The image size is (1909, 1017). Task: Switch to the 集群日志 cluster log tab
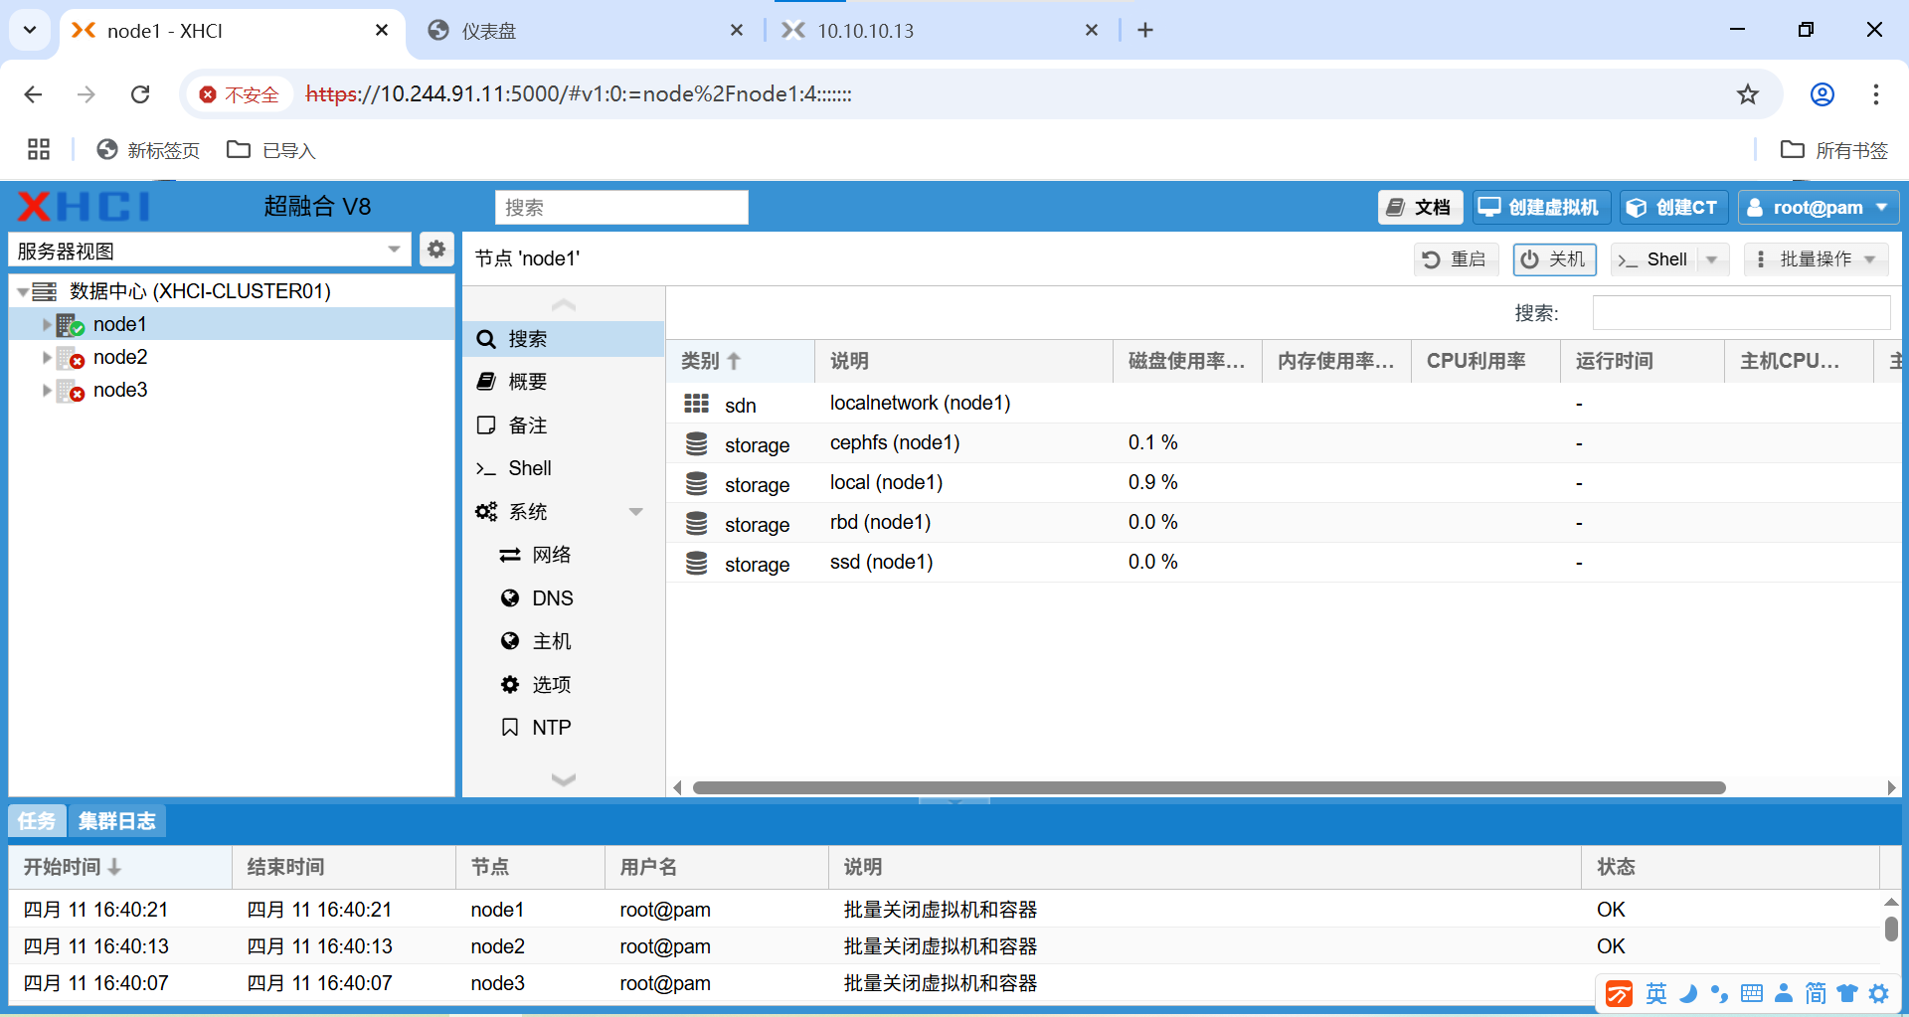(x=116, y=821)
